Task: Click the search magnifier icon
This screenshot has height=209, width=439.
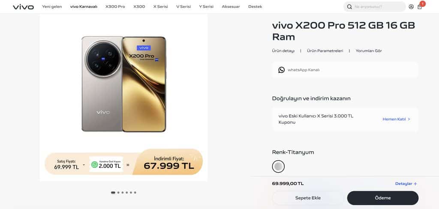Action: [349, 6]
